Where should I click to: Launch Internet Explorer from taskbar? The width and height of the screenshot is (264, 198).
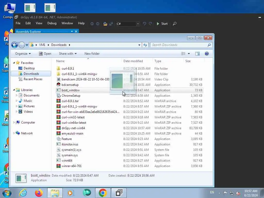tap(23, 193)
